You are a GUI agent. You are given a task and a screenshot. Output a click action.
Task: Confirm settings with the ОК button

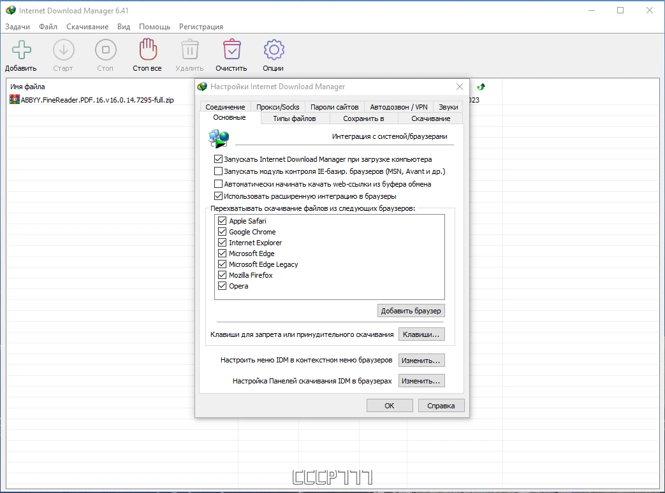[390, 406]
